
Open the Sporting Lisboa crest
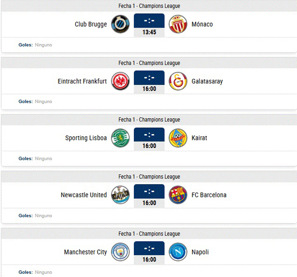(x=120, y=138)
